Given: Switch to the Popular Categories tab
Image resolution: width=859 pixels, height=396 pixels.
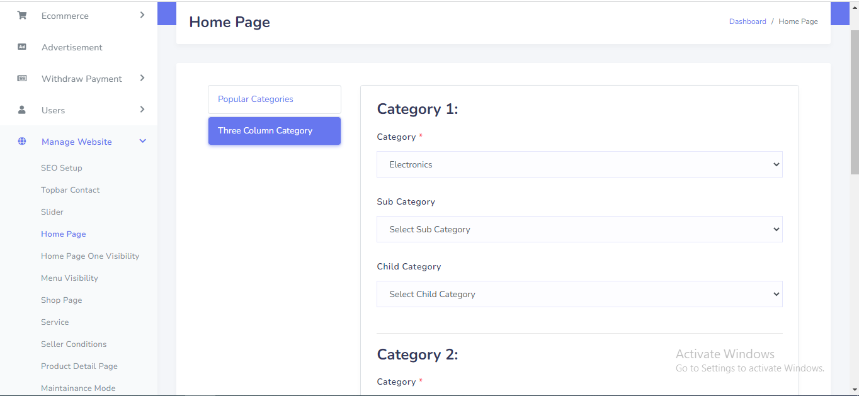Looking at the screenshot, I should (274, 99).
